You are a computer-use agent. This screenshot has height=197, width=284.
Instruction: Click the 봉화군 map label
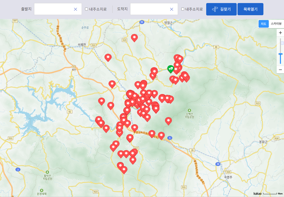coord(263,142)
